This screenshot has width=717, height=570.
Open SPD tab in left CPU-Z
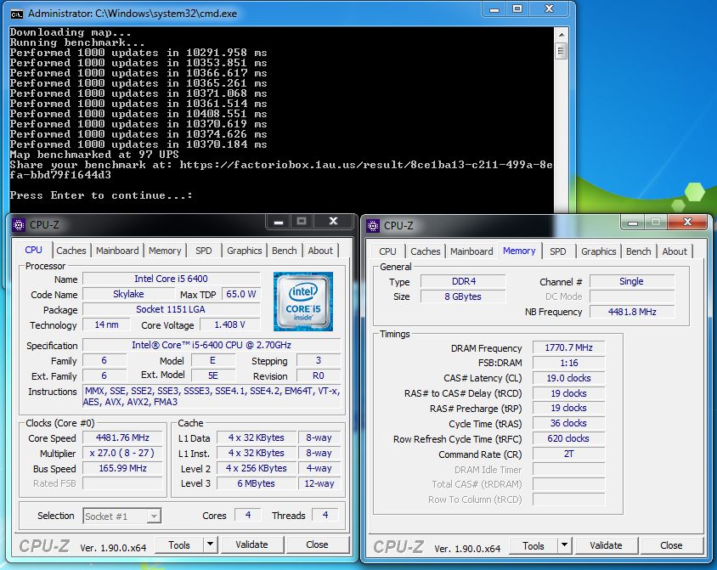coord(204,251)
